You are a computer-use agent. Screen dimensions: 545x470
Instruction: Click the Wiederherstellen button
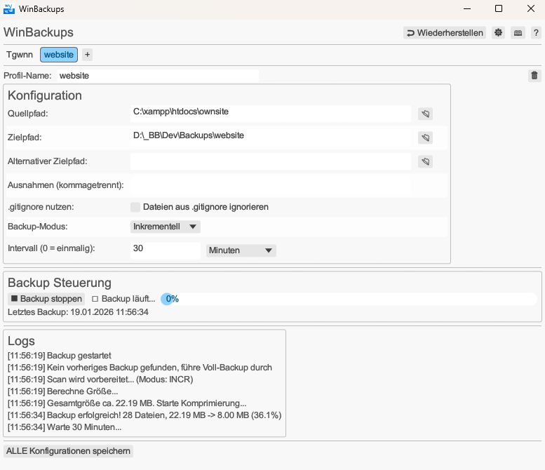[445, 33]
